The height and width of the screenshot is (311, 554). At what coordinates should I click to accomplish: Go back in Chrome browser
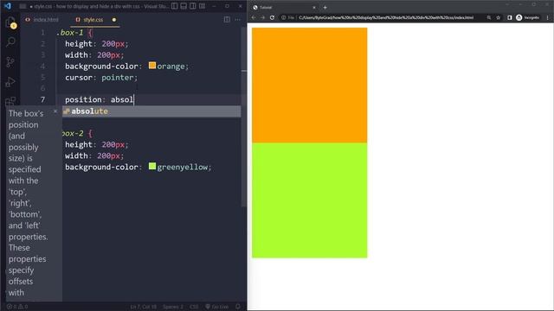point(254,17)
